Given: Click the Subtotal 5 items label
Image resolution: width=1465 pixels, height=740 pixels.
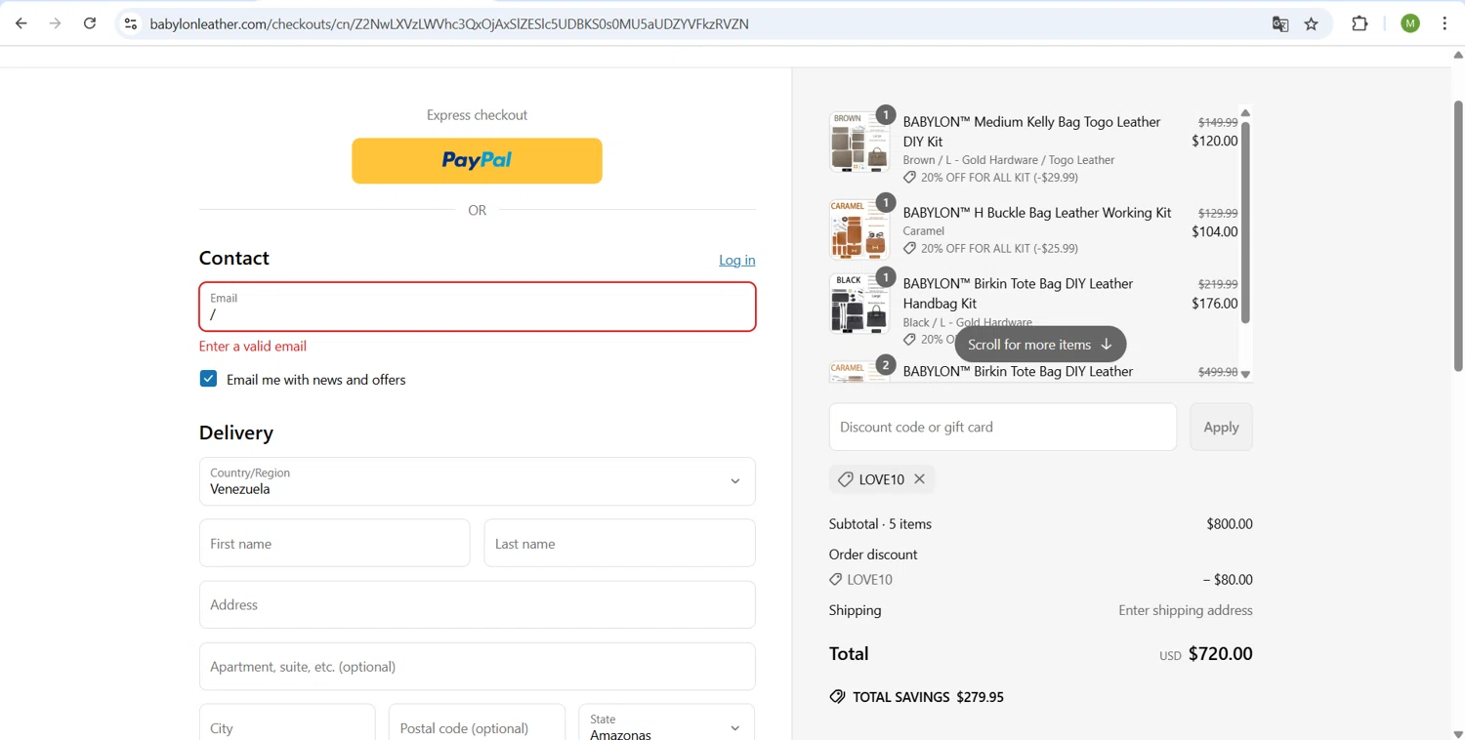Looking at the screenshot, I should tap(880, 524).
